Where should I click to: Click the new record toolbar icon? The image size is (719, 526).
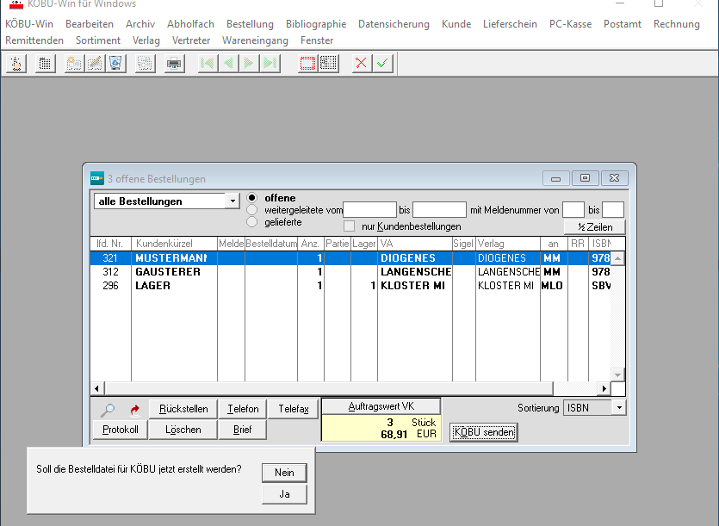click(74, 64)
